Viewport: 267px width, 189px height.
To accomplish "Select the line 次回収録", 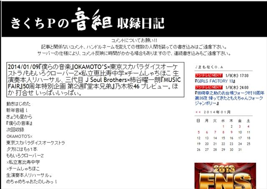I will click(15, 130).
